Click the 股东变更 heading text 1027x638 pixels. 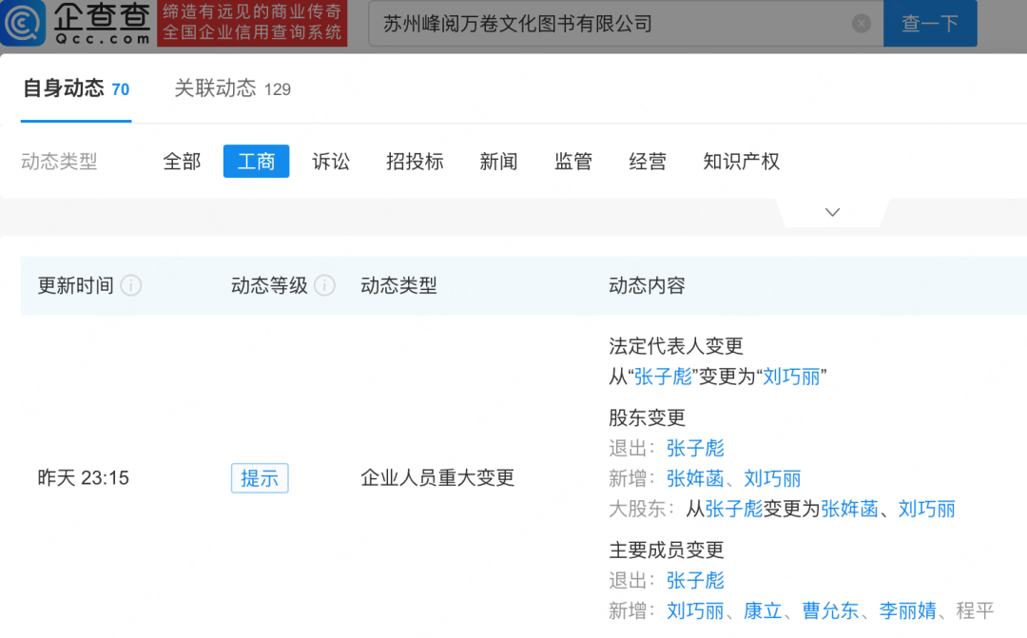648,417
